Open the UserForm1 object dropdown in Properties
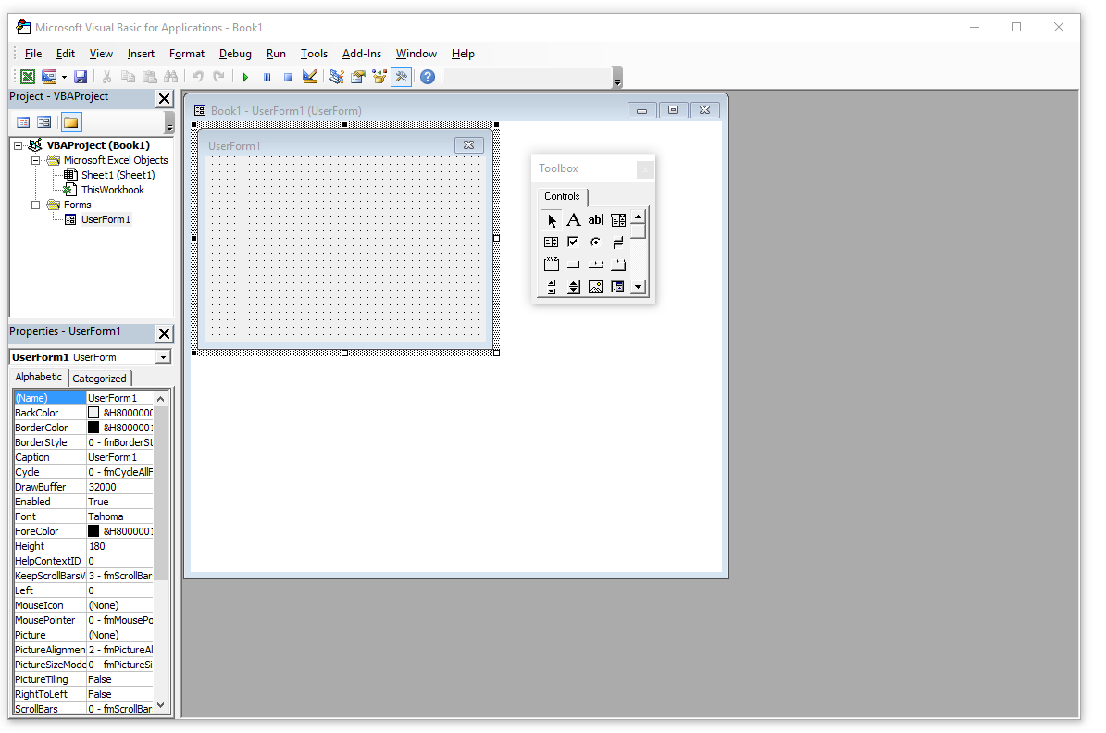Viewport: 1106px width, 733px height. [x=164, y=357]
